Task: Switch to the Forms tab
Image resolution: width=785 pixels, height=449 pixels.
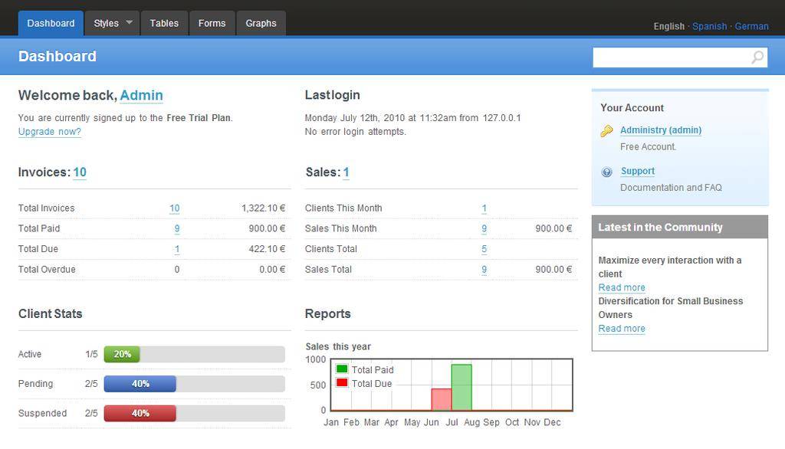Action: click(x=212, y=23)
